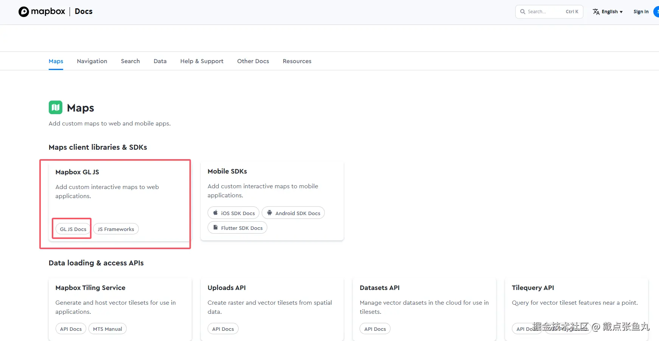659x341 pixels.
Task: Open the GL JS Docs link
Action: [73, 229]
